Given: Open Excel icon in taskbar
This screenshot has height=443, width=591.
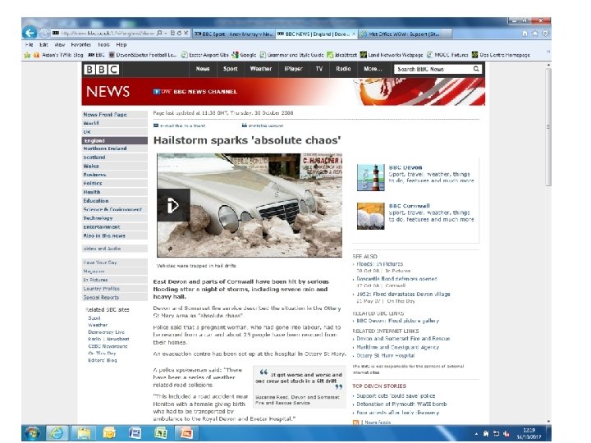Looking at the screenshot, I should (161, 433).
